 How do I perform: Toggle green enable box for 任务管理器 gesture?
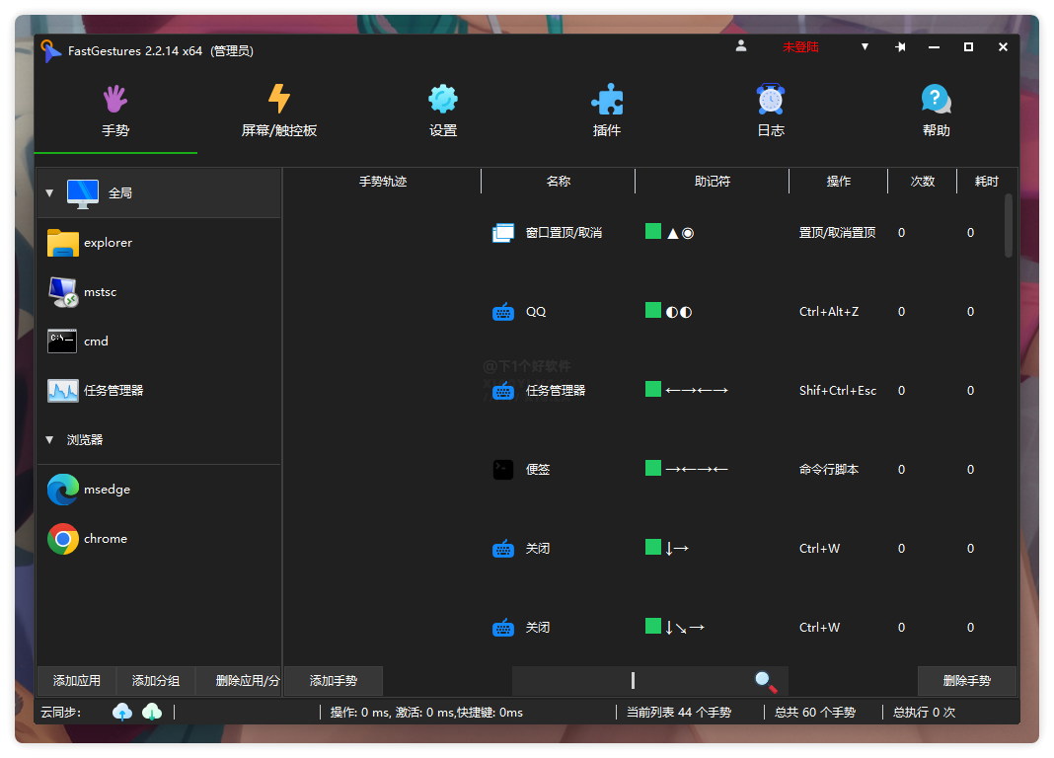pos(652,389)
